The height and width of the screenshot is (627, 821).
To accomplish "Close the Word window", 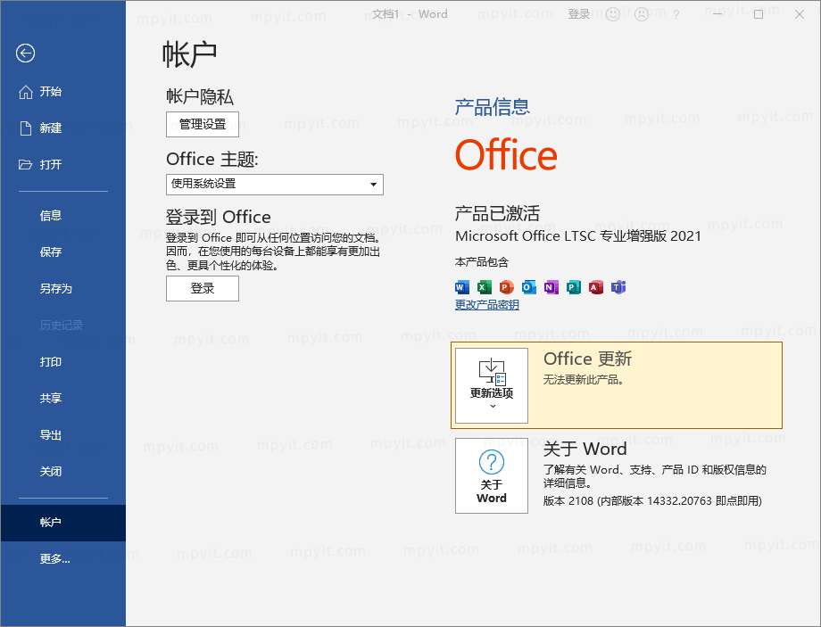I will 800,14.
